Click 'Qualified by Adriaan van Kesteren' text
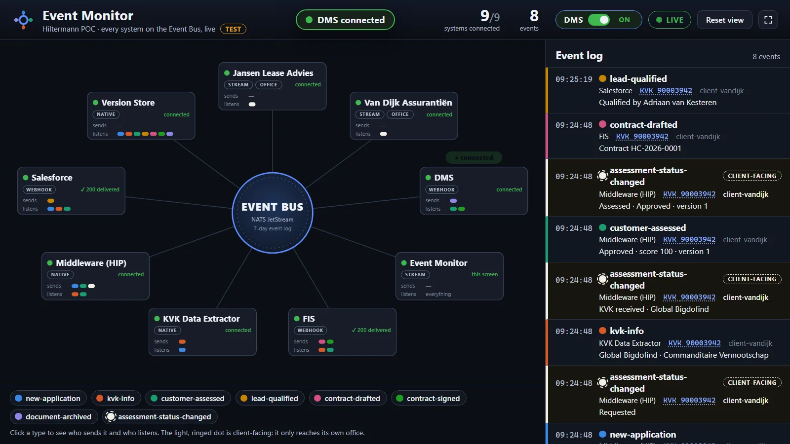This screenshot has height=444, width=790. pyautogui.click(x=658, y=103)
